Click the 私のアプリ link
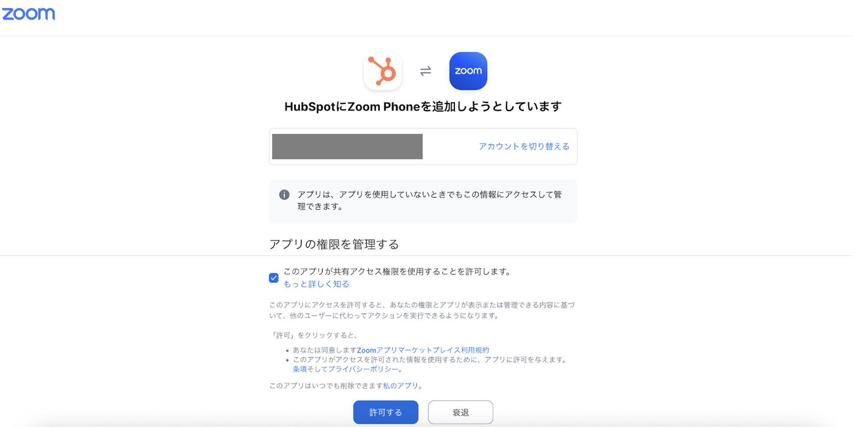862x427 pixels. [x=400, y=385]
